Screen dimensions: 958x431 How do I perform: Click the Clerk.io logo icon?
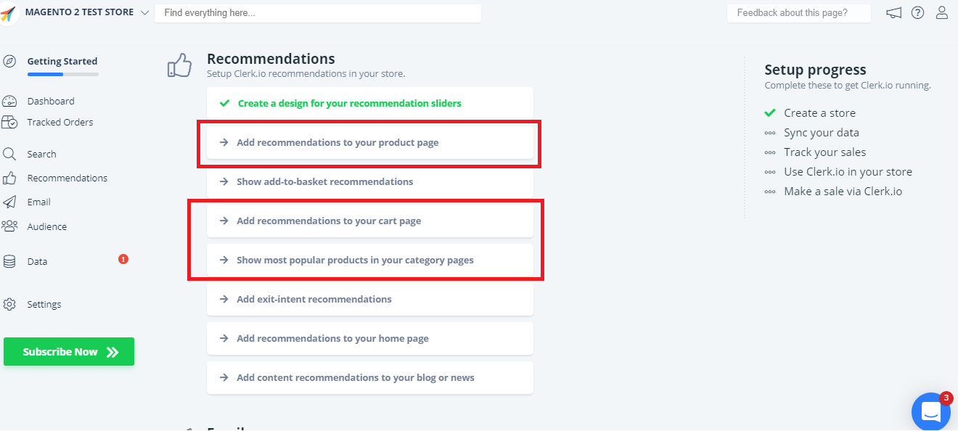pos(9,14)
